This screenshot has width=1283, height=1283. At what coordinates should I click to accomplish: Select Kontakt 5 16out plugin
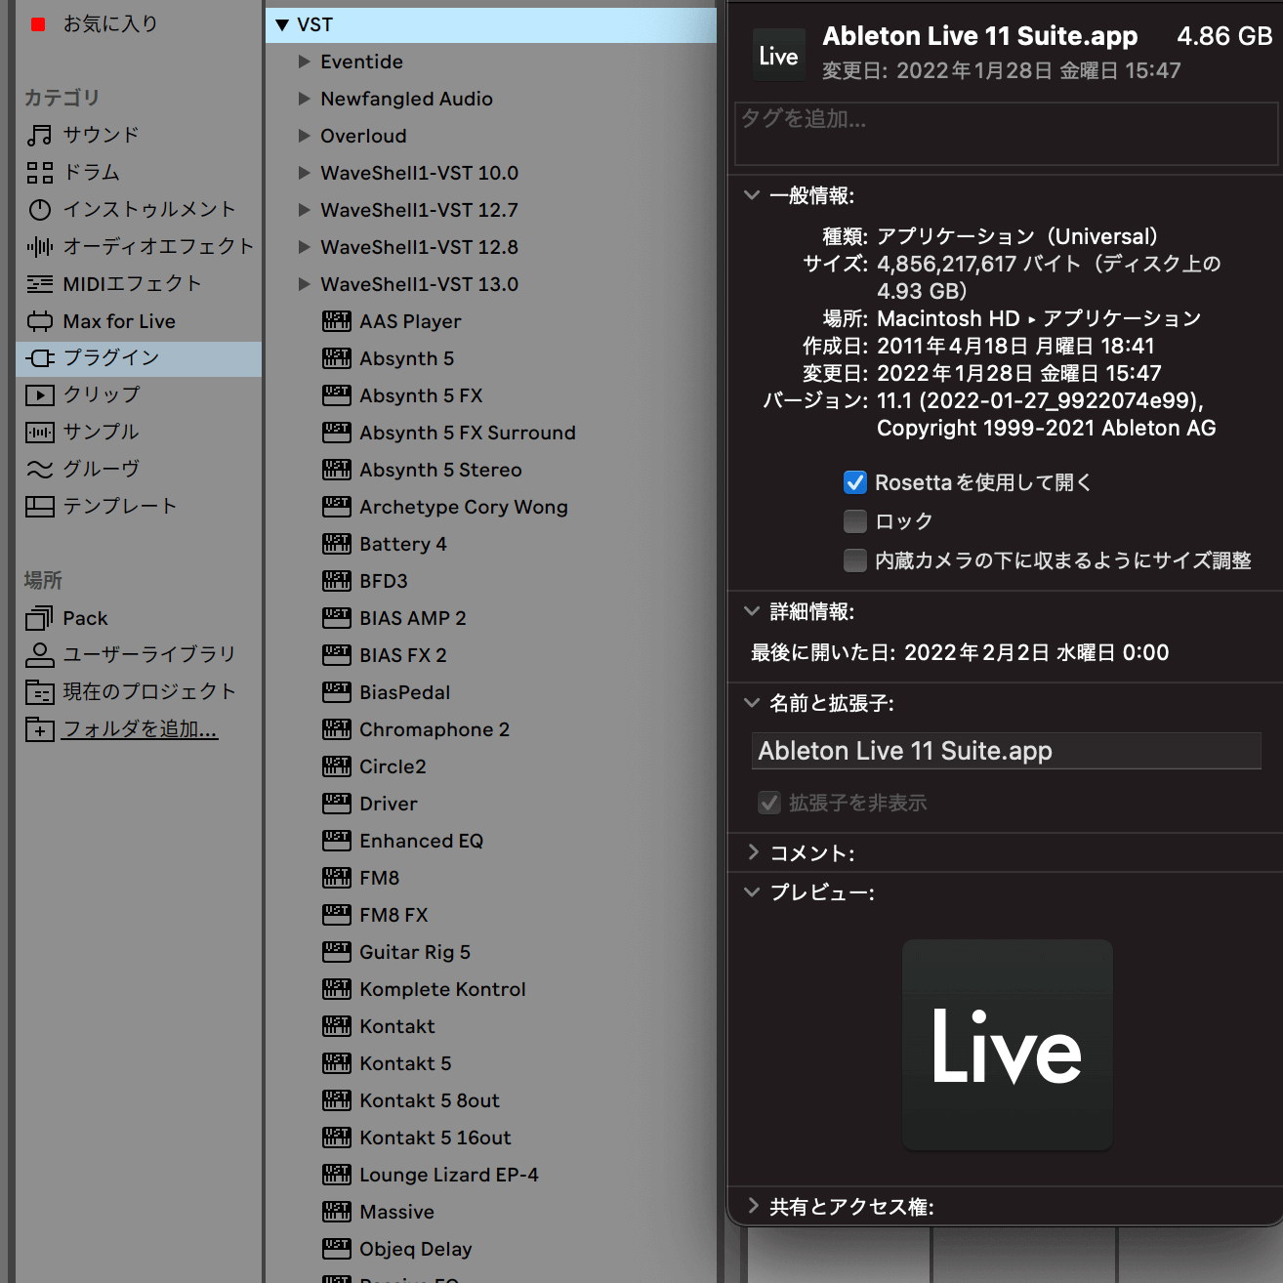435,1138
